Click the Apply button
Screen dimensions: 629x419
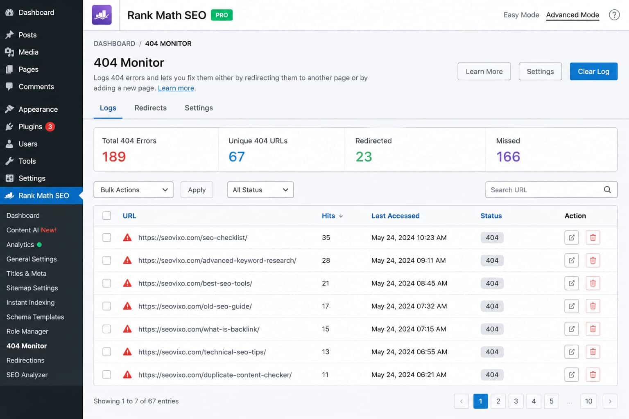coord(197,190)
